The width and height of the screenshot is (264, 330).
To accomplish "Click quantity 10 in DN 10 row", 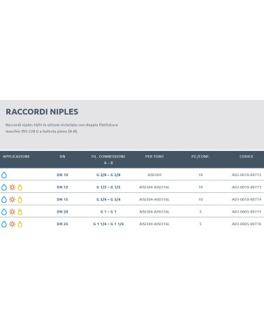I will [200, 175].
